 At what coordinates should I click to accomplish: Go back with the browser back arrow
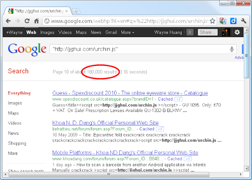[x=8, y=21]
